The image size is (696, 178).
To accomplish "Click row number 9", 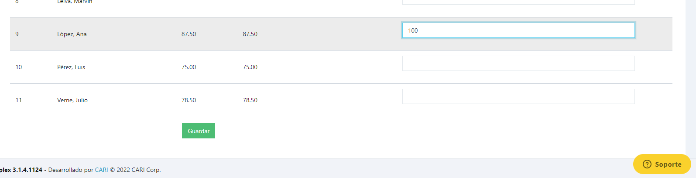I will tap(17, 34).
